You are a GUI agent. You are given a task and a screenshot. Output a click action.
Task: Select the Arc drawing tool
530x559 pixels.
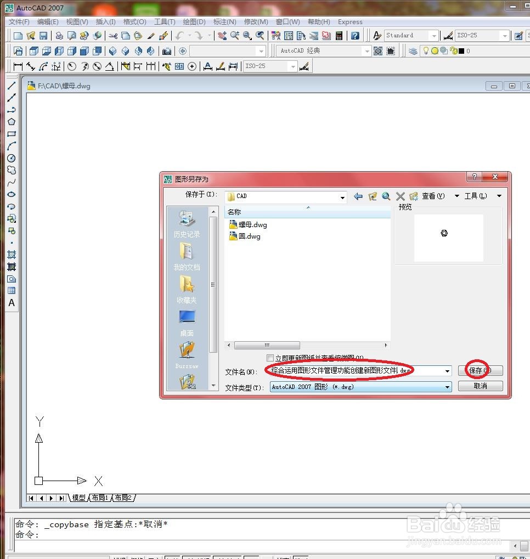12,146
